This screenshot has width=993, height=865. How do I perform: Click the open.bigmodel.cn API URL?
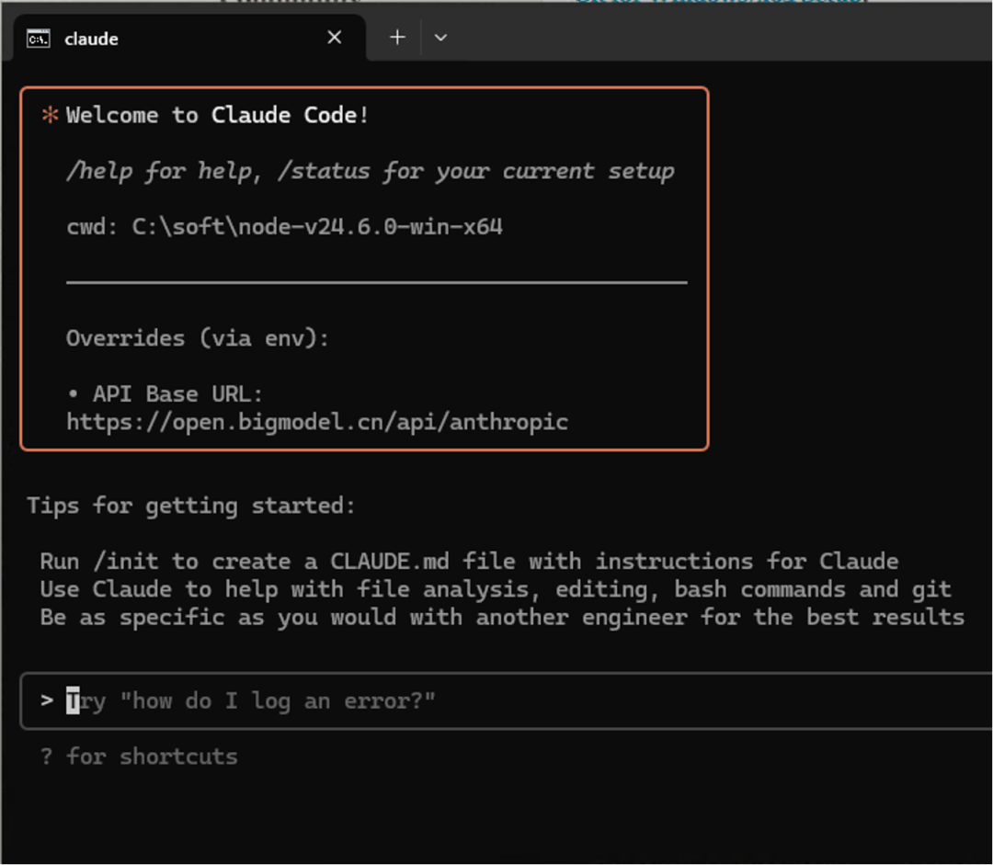(x=317, y=422)
